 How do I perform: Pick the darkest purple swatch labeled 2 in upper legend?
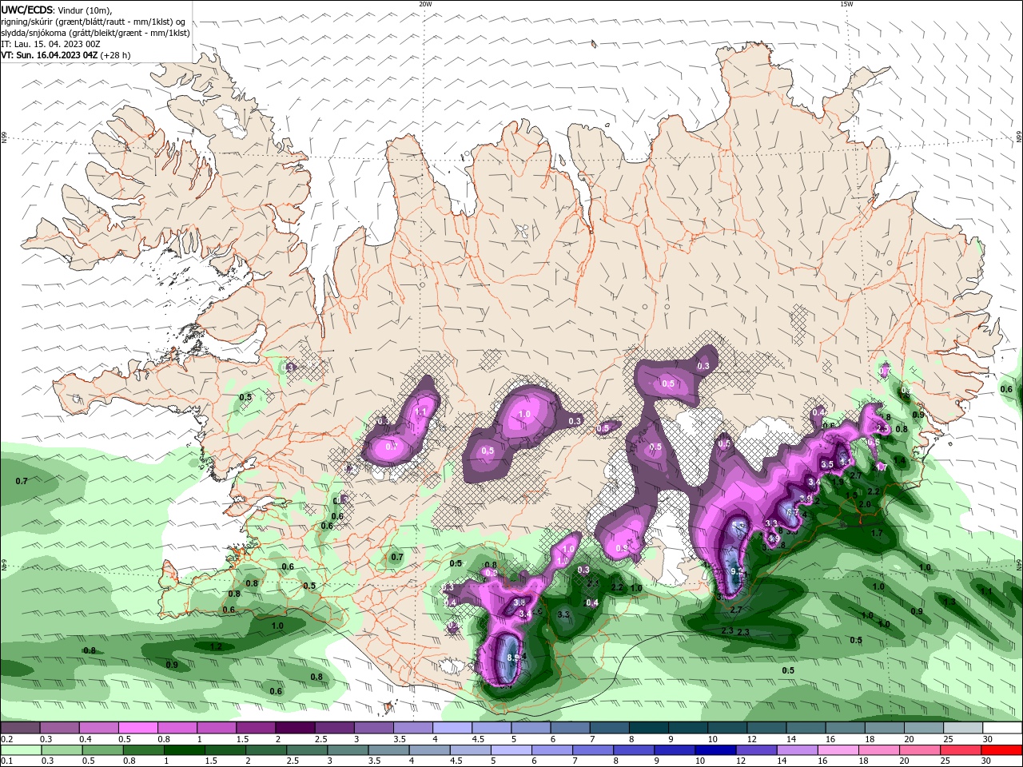[x=295, y=728]
